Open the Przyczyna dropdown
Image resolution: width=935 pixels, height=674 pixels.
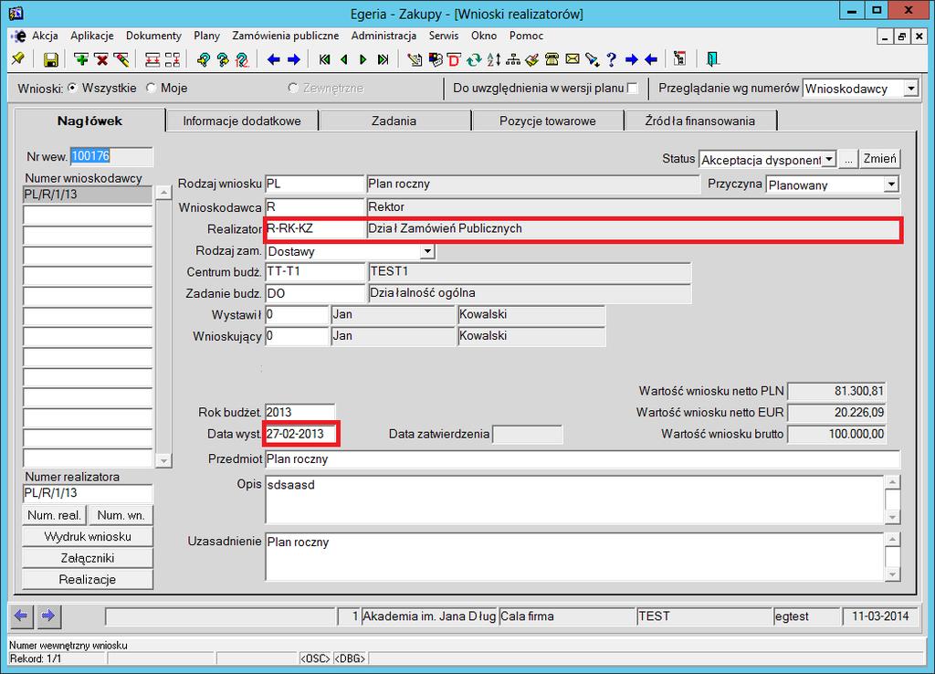pyautogui.click(x=891, y=184)
